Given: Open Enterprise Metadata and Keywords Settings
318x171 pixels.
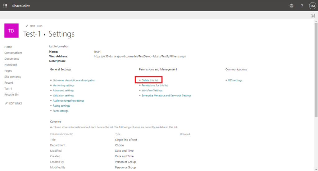Looking at the screenshot, I should pos(166,95).
